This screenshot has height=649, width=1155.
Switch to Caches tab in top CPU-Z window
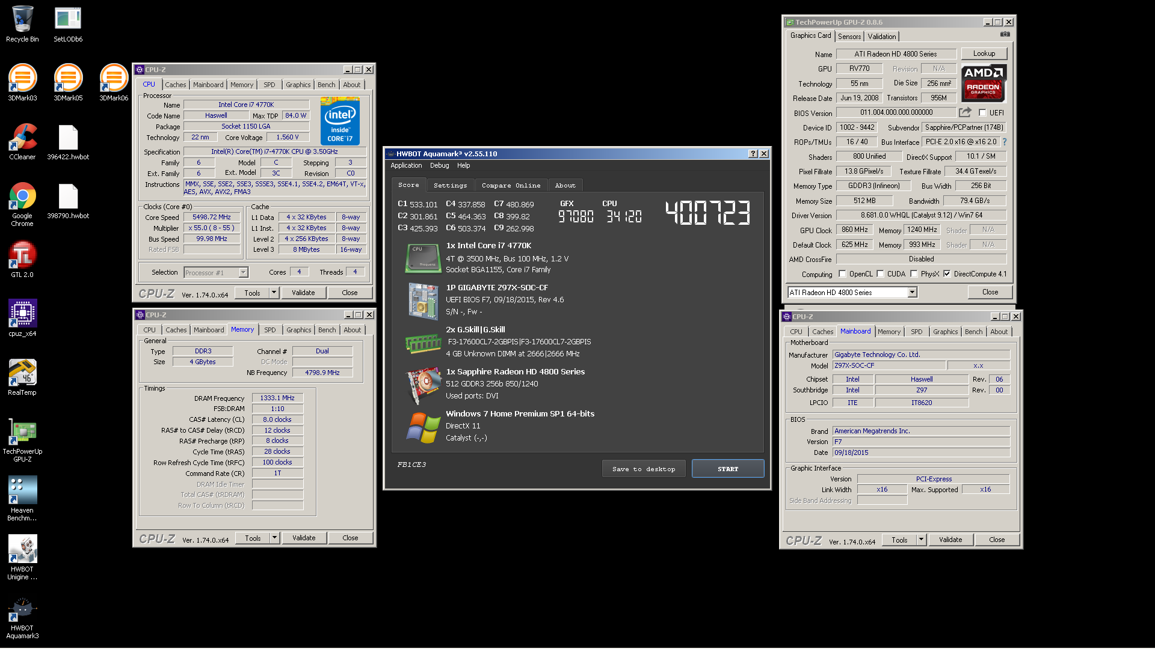(x=175, y=85)
